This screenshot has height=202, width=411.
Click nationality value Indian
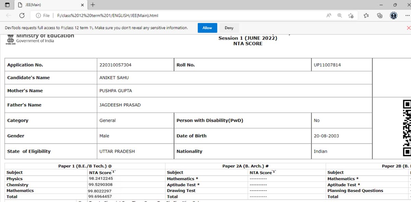[321, 151]
